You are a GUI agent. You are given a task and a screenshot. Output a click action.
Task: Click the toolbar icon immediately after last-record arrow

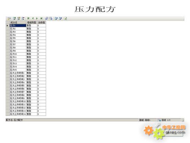[46, 18]
